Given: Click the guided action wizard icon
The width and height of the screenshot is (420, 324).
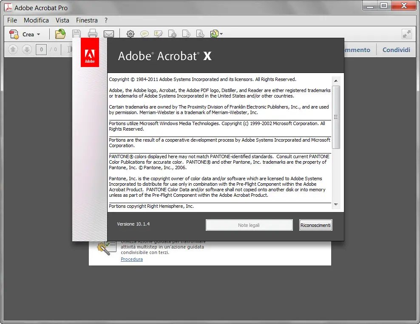Looking at the screenshot, I should pos(107,248).
